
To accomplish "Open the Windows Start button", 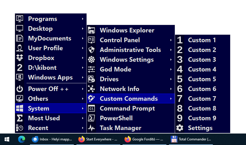I will point(7,139).
